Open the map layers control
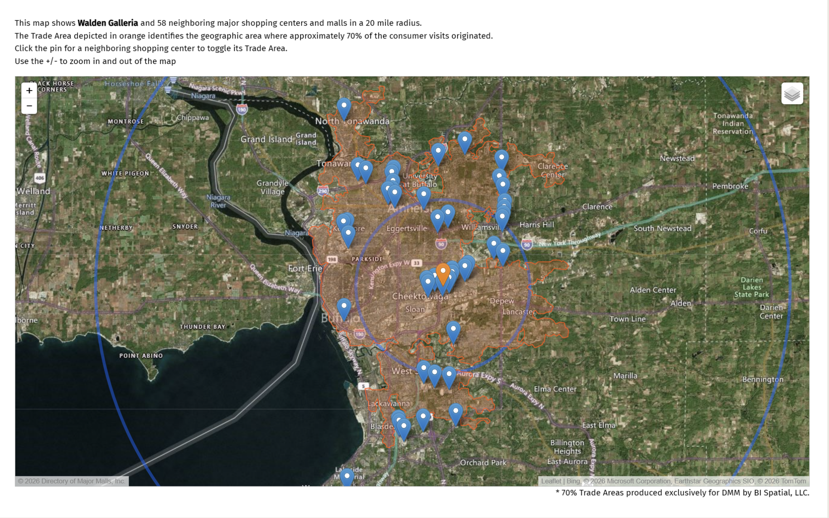829x518 pixels. click(x=792, y=94)
